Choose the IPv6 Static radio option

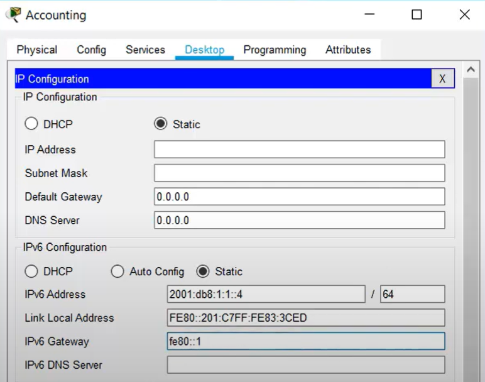pos(203,271)
